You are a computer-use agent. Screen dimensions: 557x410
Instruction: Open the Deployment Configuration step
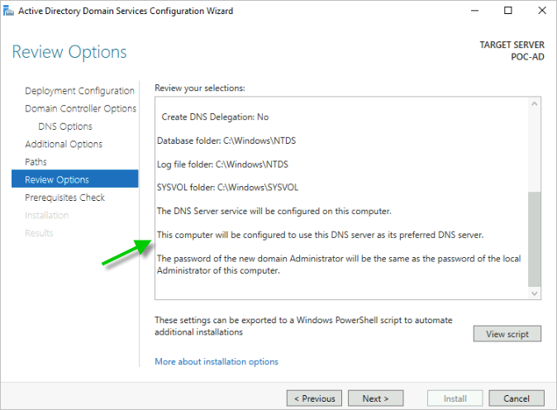tap(79, 91)
